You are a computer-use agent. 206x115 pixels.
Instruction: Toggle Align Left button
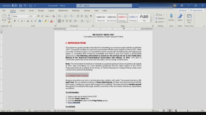pyautogui.click(x=59, y=21)
